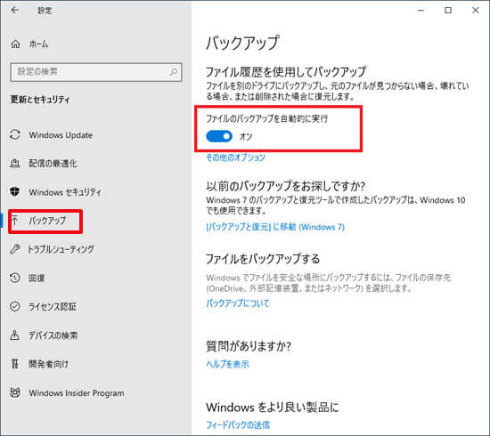Open Windows Update settings page

click(x=61, y=135)
